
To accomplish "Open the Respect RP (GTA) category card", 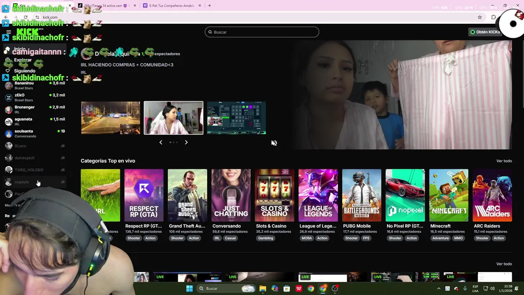I will click(x=144, y=195).
